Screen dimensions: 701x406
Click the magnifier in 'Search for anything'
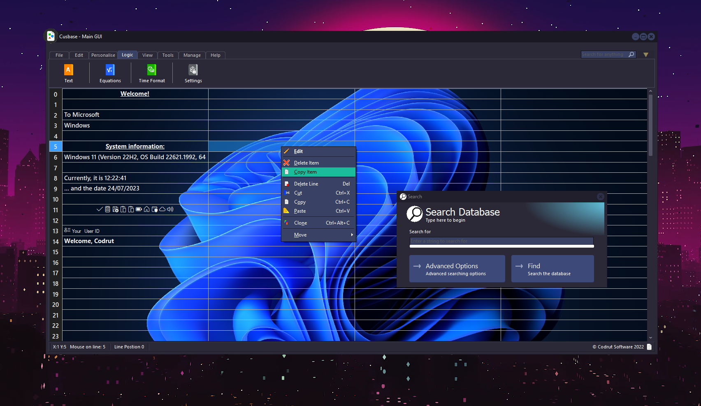pyautogui.click(x=631, y=54)
